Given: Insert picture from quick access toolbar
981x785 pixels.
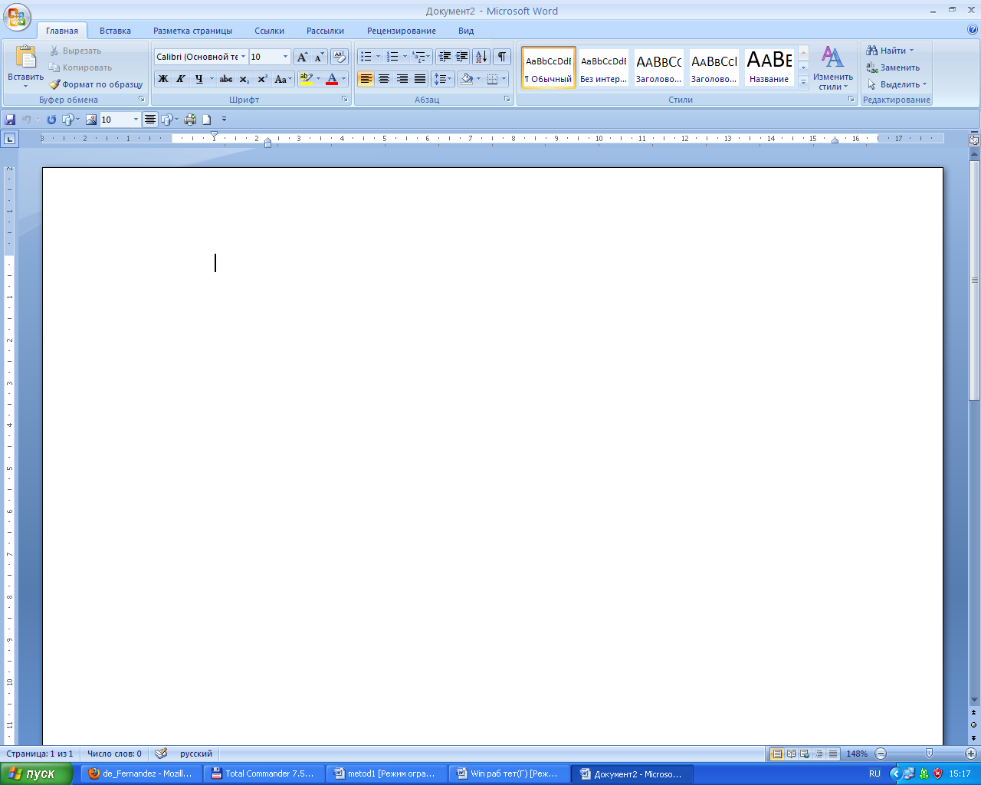Looking at the screenshot, I should (x=91, y=120).
